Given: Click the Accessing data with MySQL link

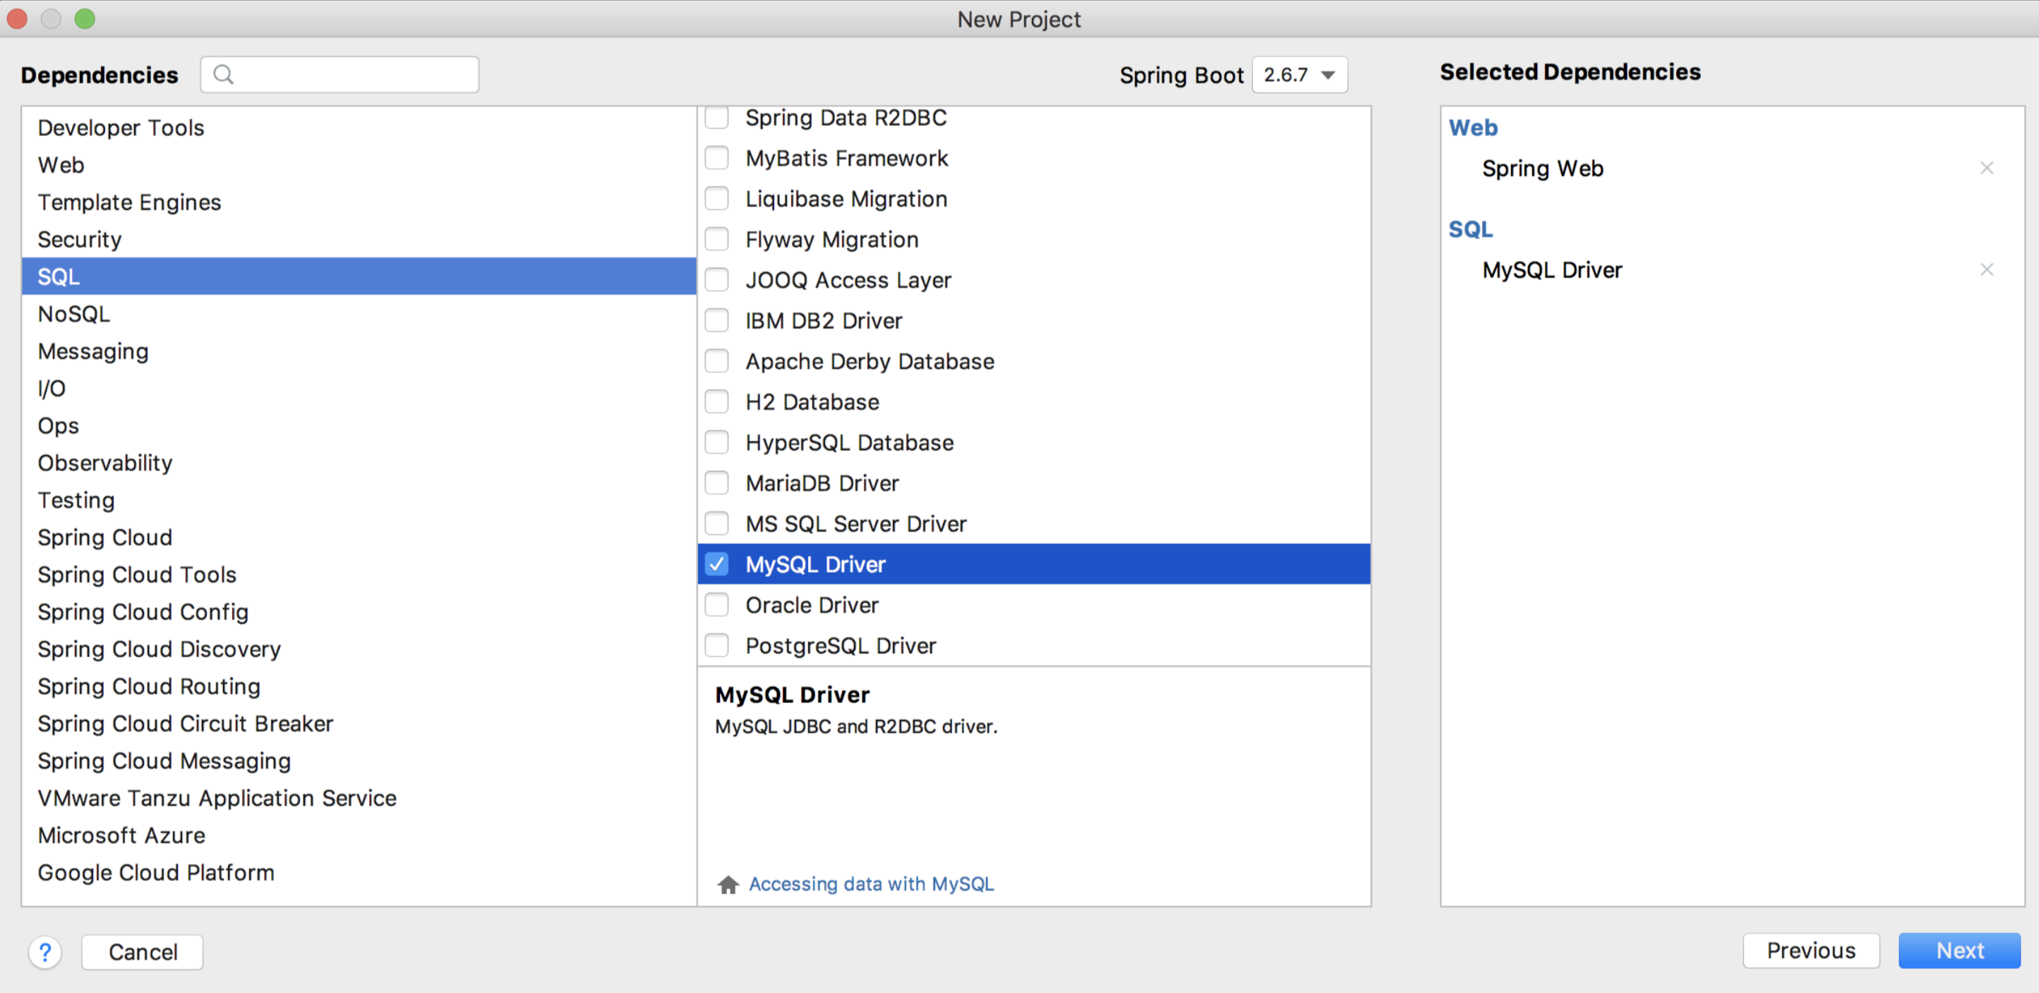Looking at the screenshot, I should pos(871,884).
